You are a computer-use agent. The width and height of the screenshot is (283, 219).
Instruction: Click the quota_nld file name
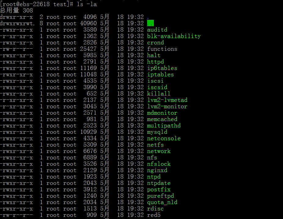click(162, 202)
